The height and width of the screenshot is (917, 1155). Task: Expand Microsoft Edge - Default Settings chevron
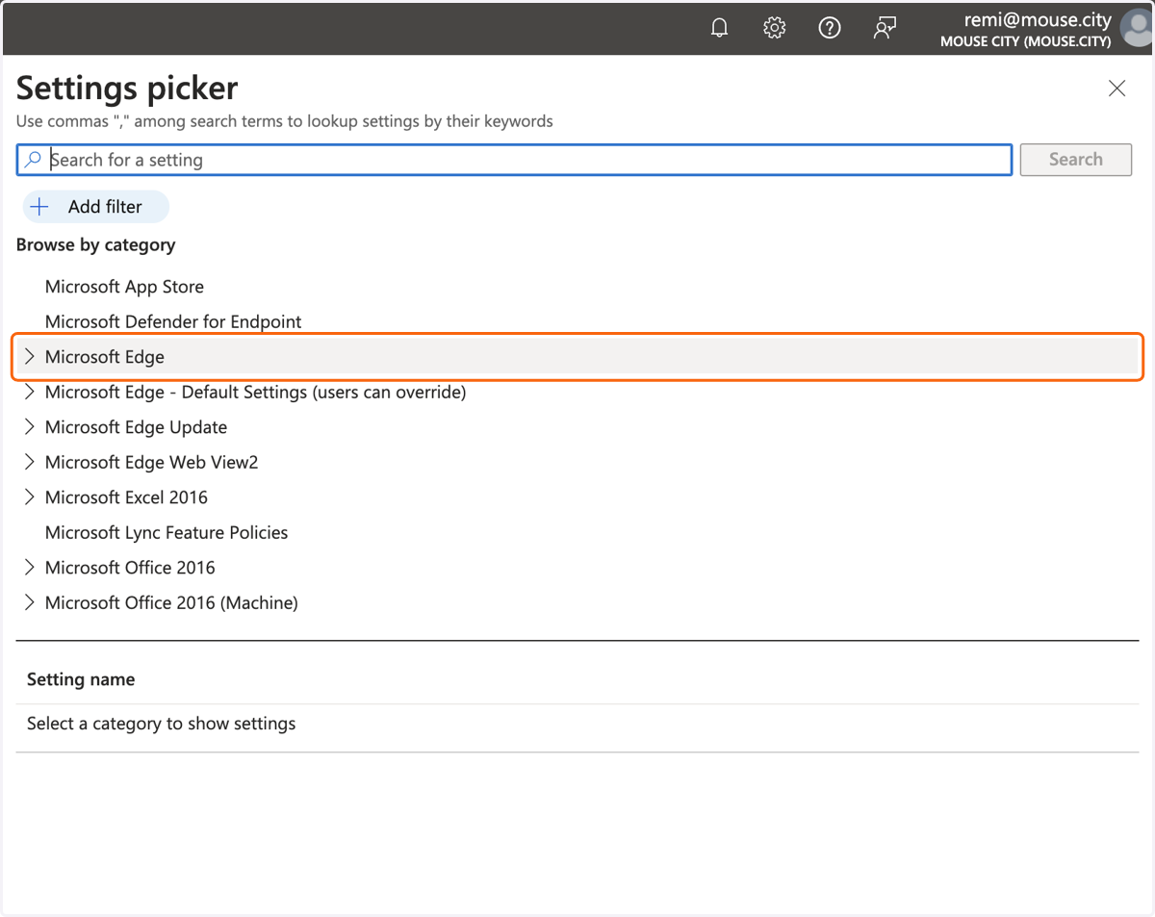pos(29,392)
